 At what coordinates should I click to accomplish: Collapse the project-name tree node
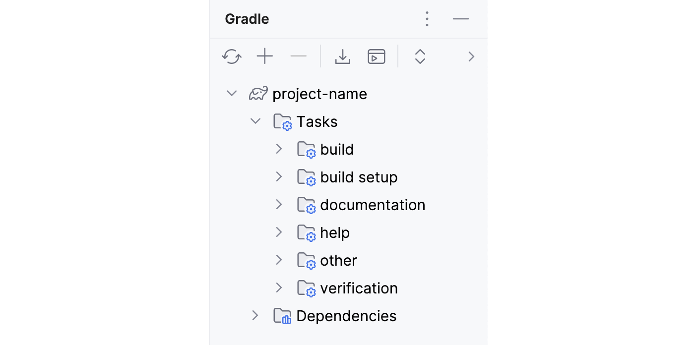tap(231, 93)
